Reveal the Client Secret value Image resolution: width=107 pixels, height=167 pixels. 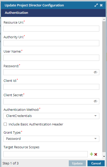95,101
